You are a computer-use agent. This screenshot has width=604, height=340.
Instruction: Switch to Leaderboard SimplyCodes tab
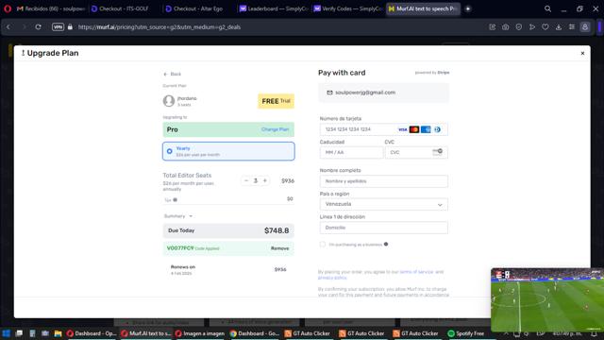click(272, 8)
